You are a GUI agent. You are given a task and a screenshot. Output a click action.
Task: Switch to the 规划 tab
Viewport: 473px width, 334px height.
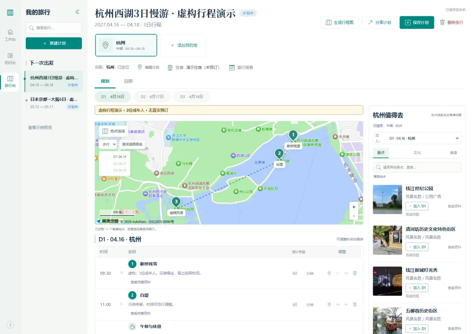point(105,81)
